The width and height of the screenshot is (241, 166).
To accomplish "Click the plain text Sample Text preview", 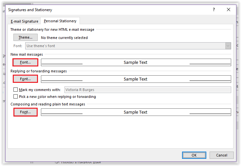I will [136, 112].
